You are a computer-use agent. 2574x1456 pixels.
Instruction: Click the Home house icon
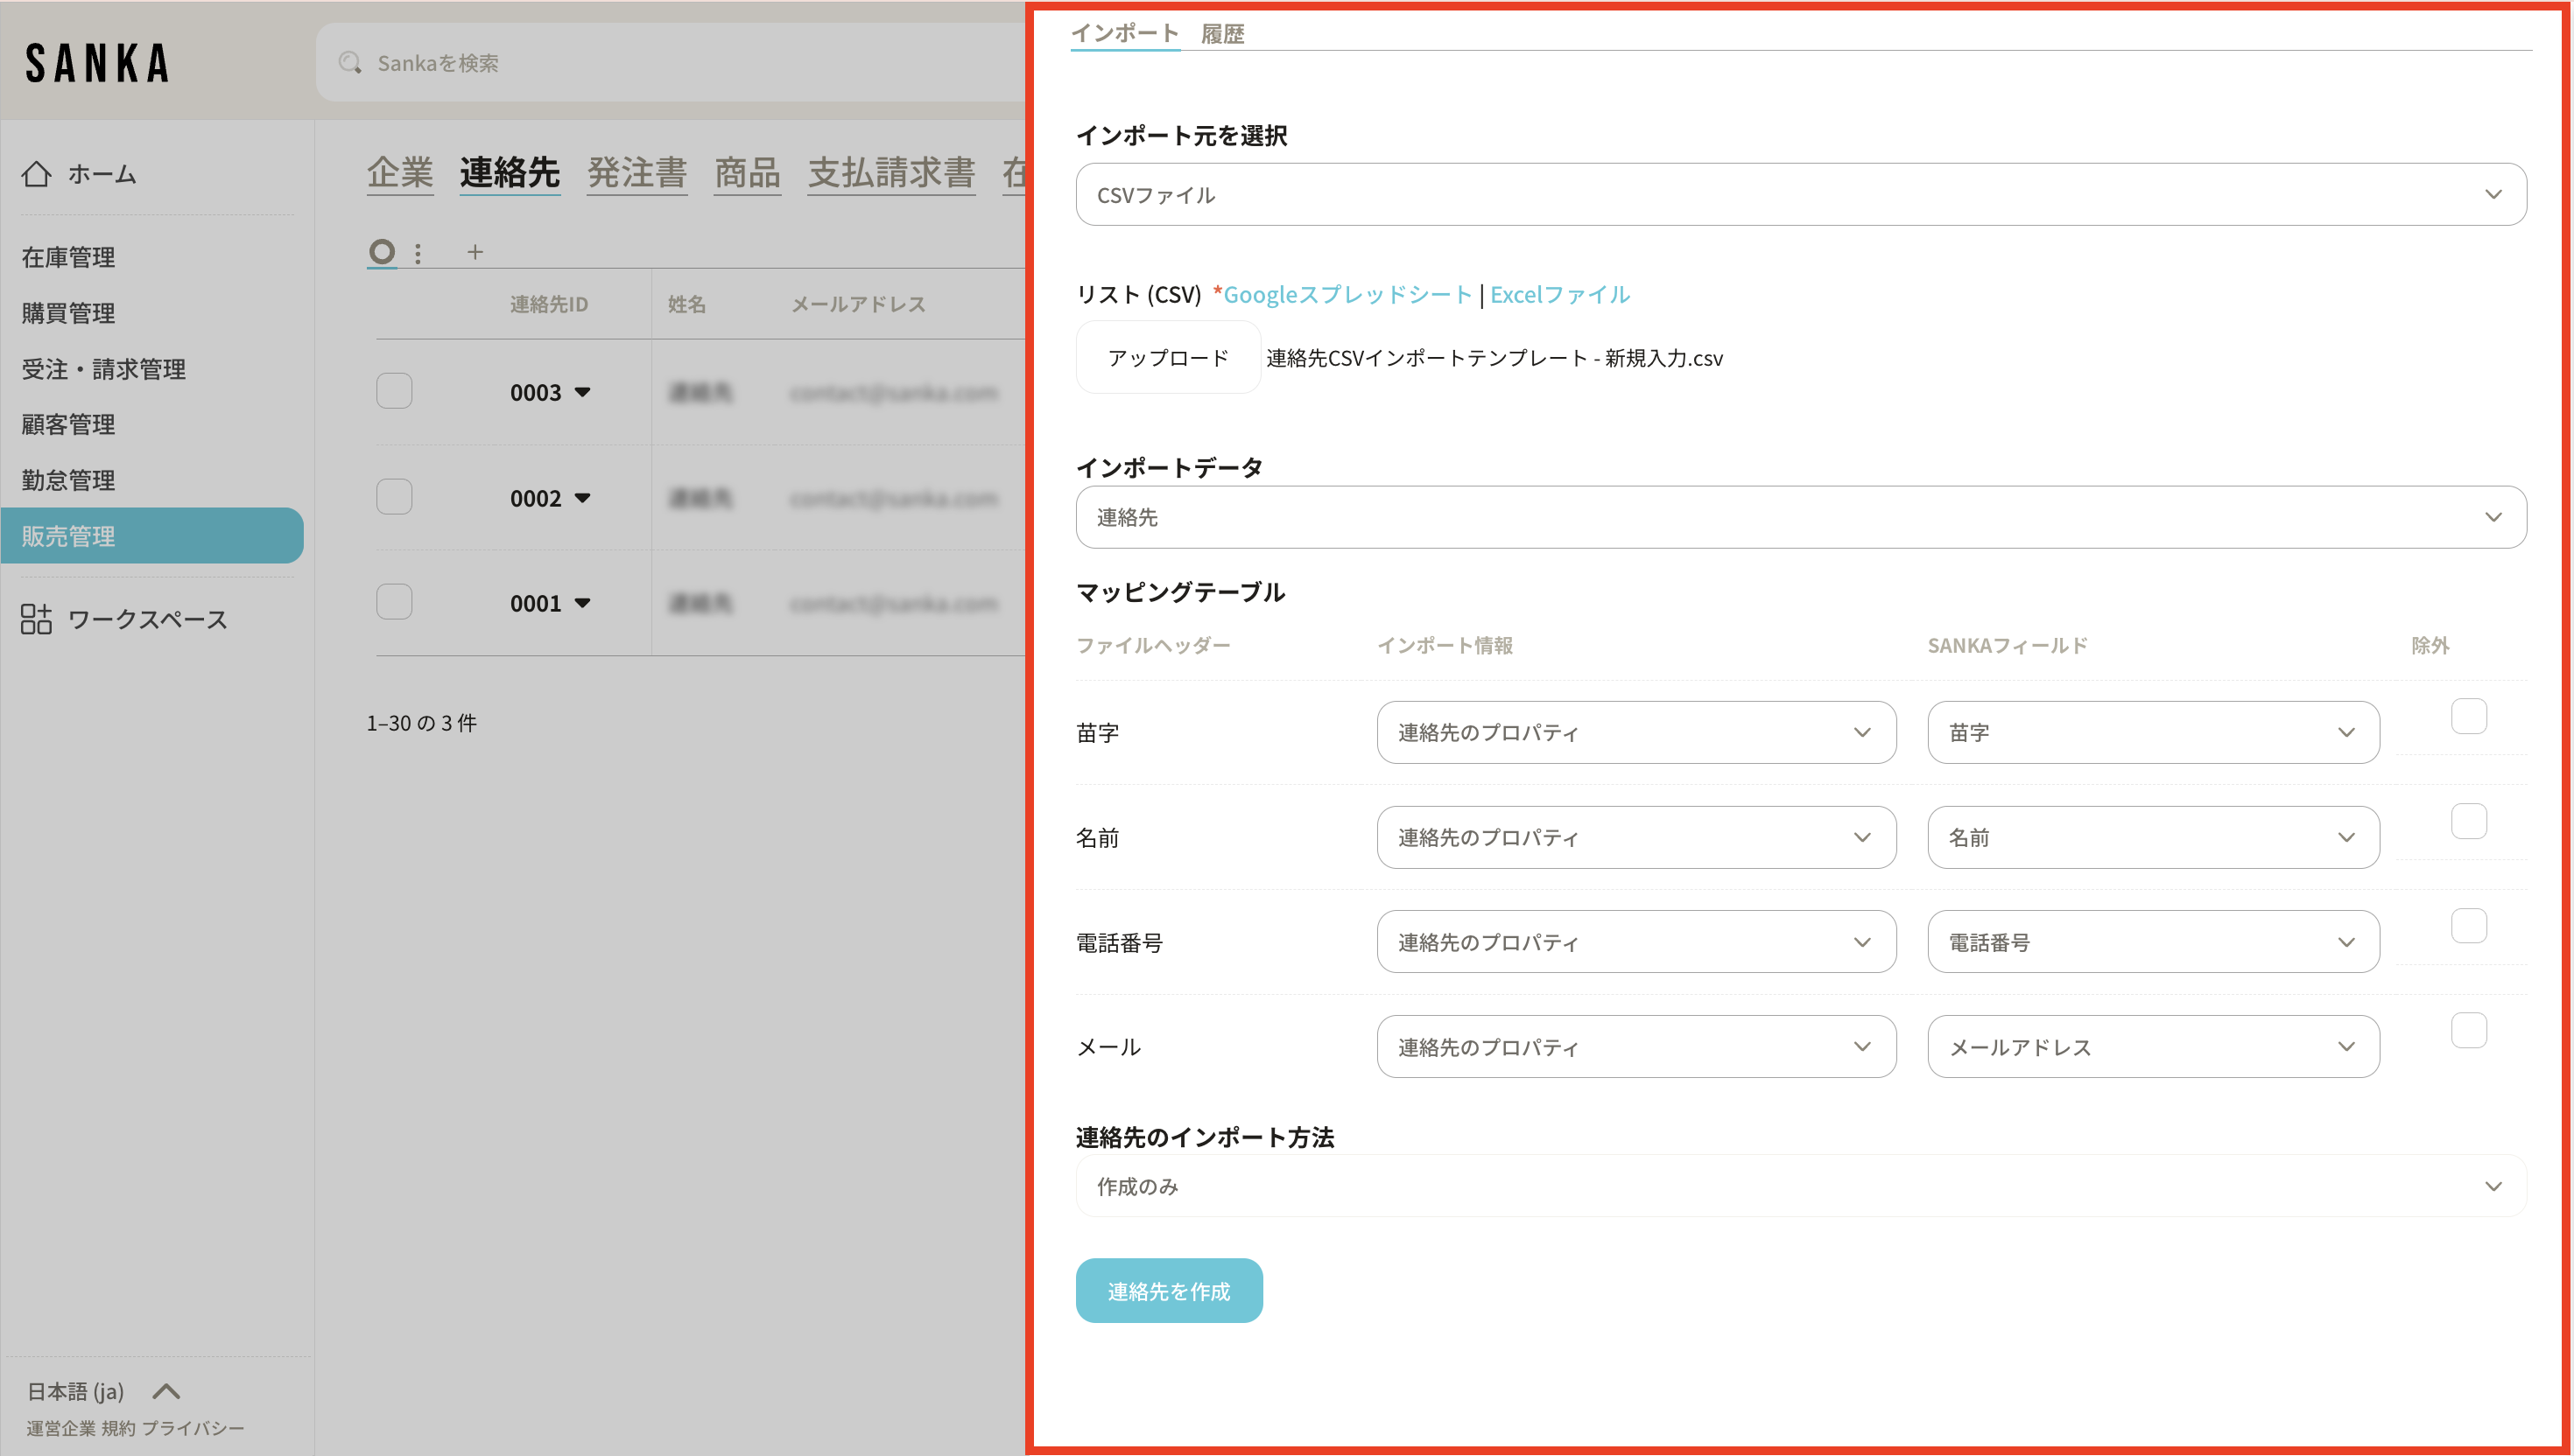pos(36,174)
